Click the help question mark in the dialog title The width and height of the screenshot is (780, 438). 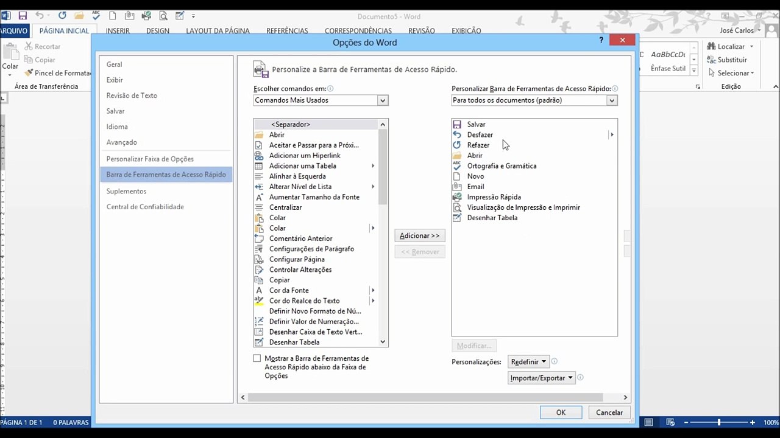click(x=601, y=40)
